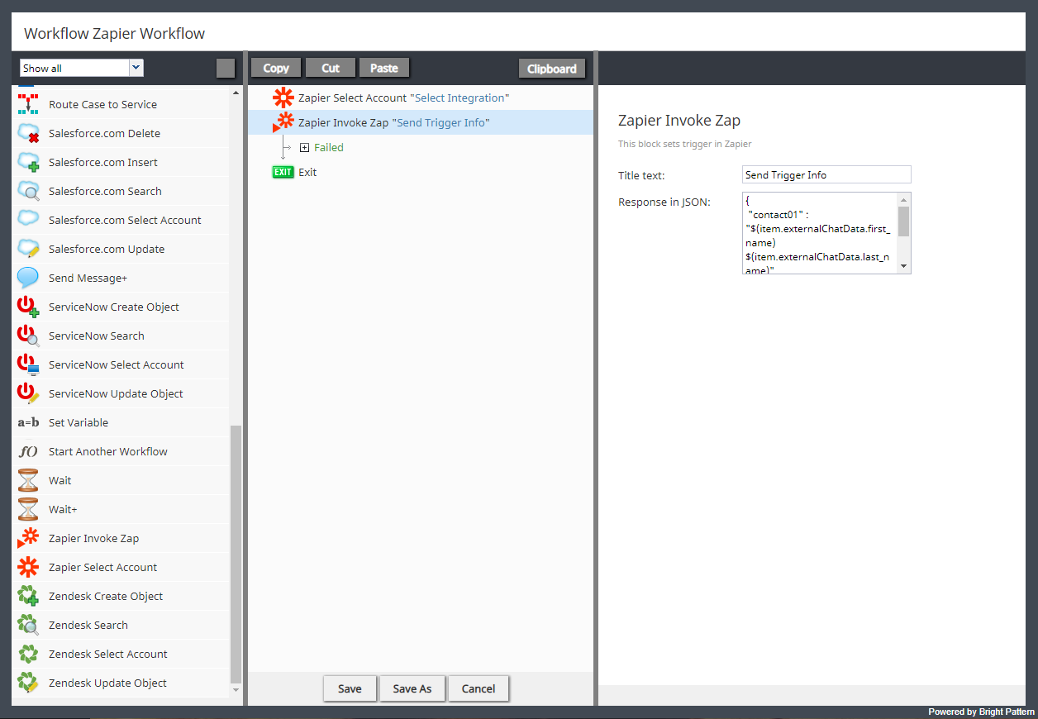Click the Zendesk Create Object icon
Screen dimensions: 1038x719
point(28,596)
